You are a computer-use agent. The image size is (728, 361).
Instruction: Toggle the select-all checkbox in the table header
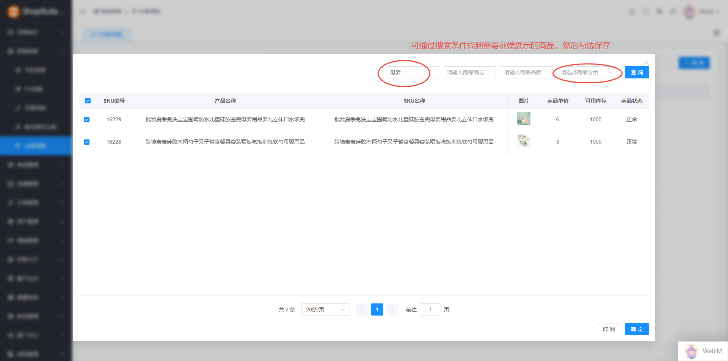[88, 101]
